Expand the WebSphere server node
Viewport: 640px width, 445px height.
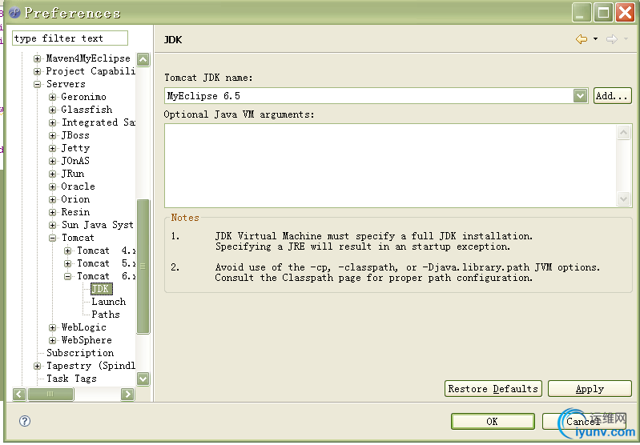[52, 341]
